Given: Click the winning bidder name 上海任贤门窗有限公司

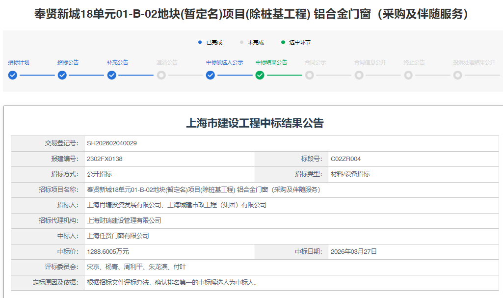Looking at the screenshot, I should [118, 236].
